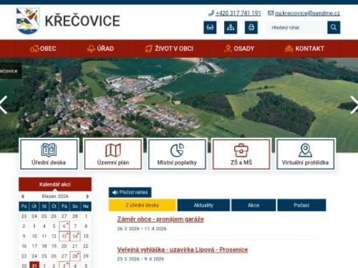Select calendar event day 28
This screenshot has width=358, height=268.
click(x=75, y=256)
